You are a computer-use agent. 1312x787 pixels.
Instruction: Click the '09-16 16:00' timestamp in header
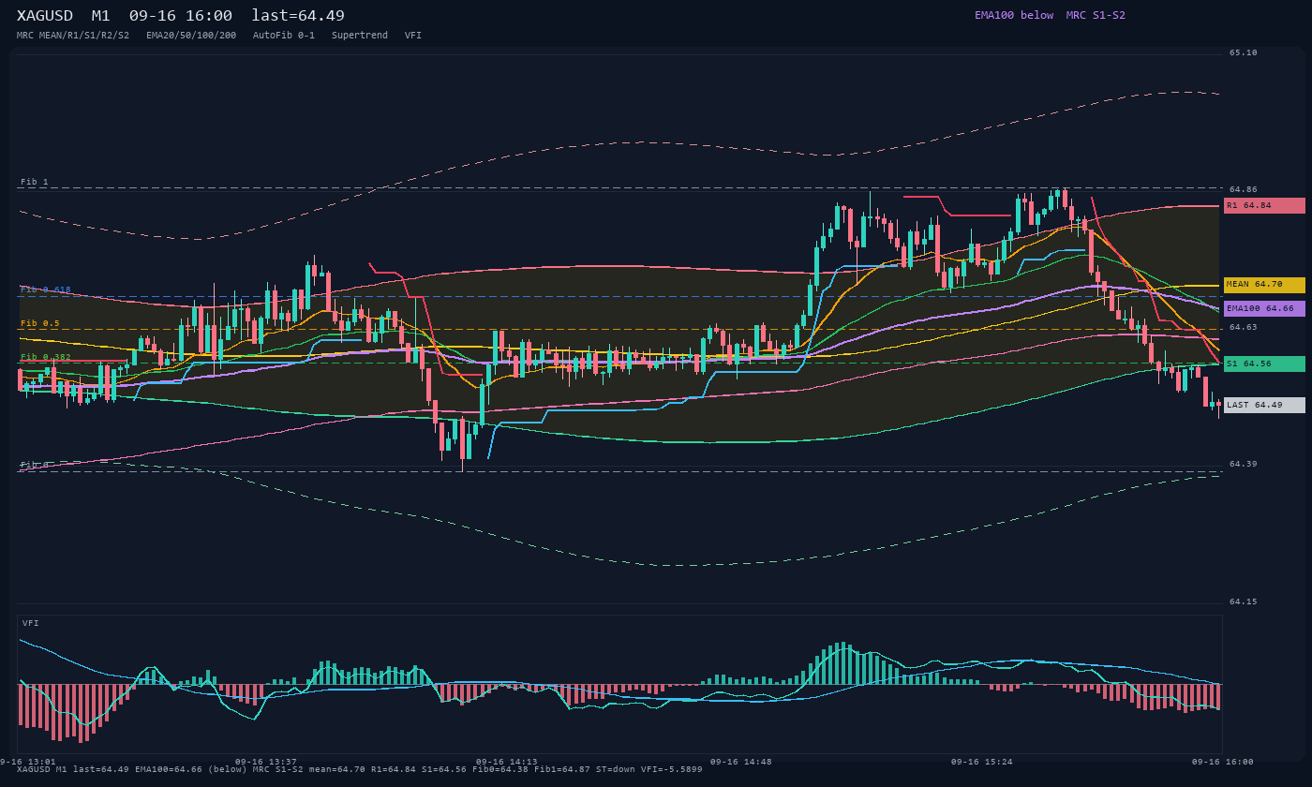coord(181,16)
